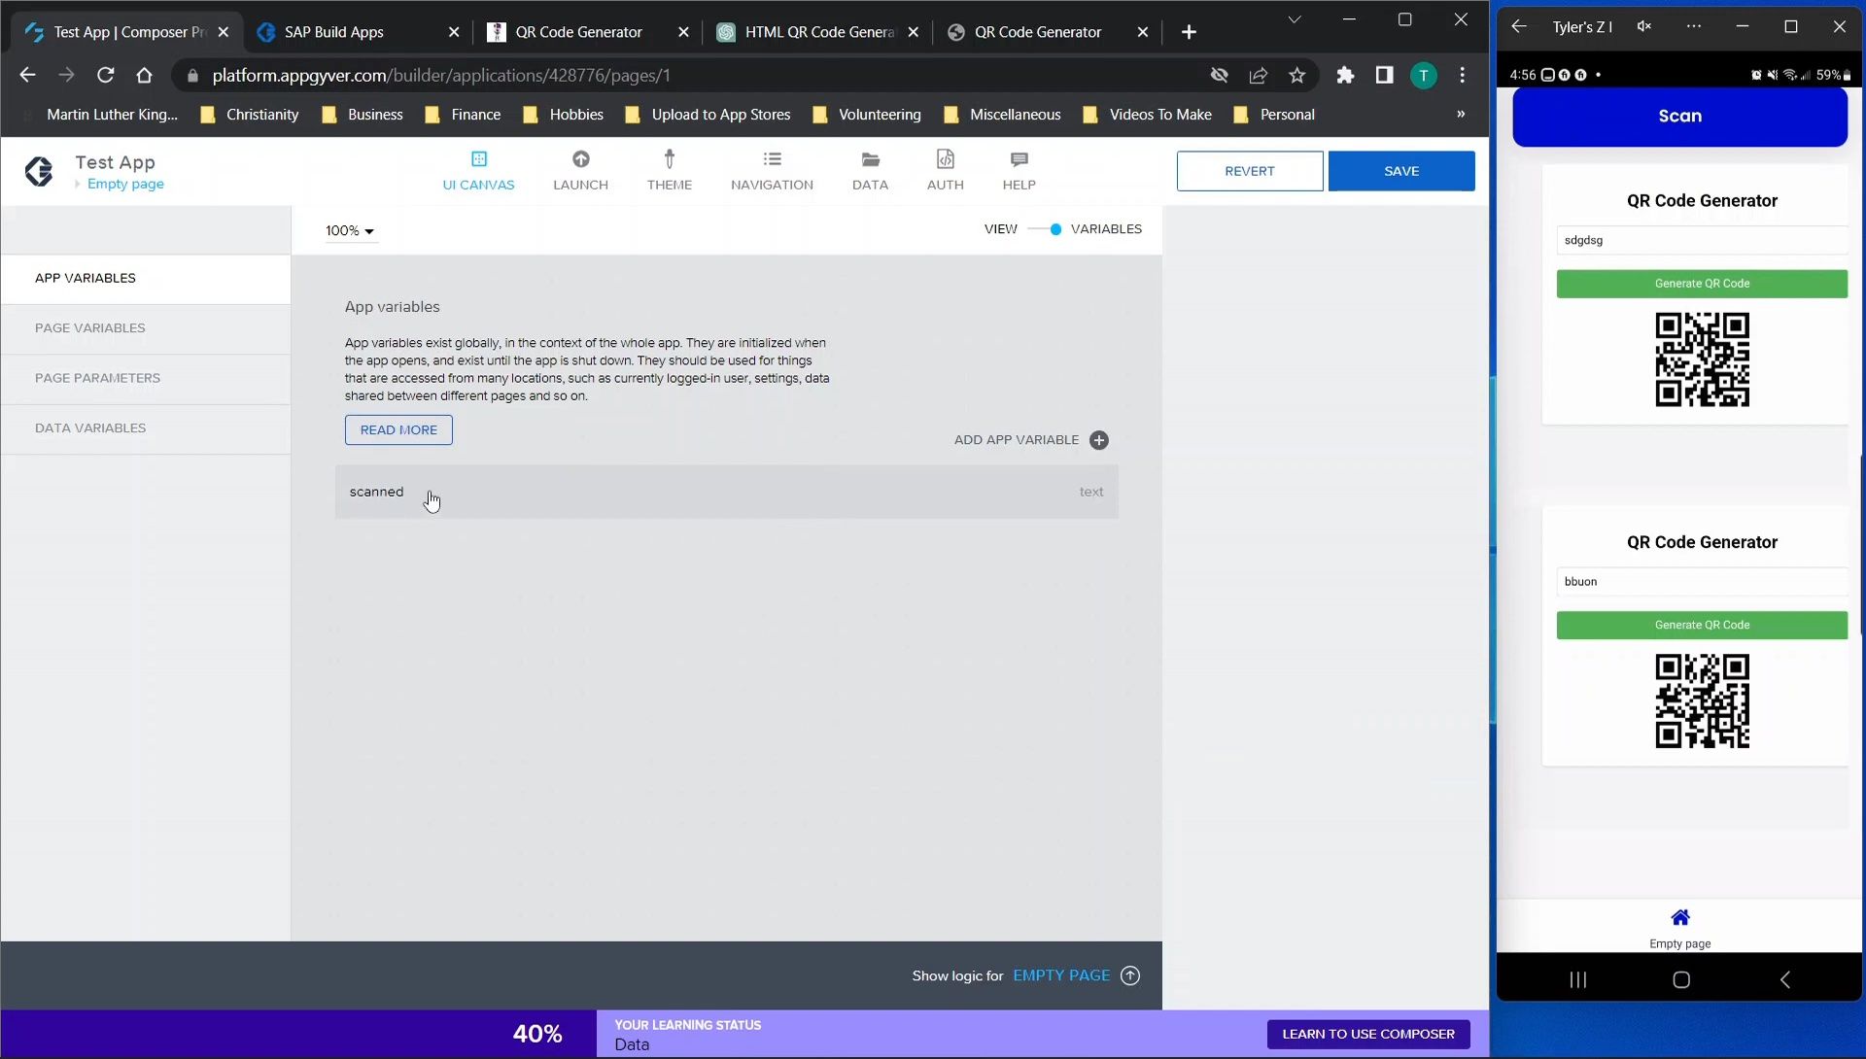The height and width of the screenshot is (1059, 1866).
Task: Open the browser extensions puzzle icon
Action: click(1345, 75)
